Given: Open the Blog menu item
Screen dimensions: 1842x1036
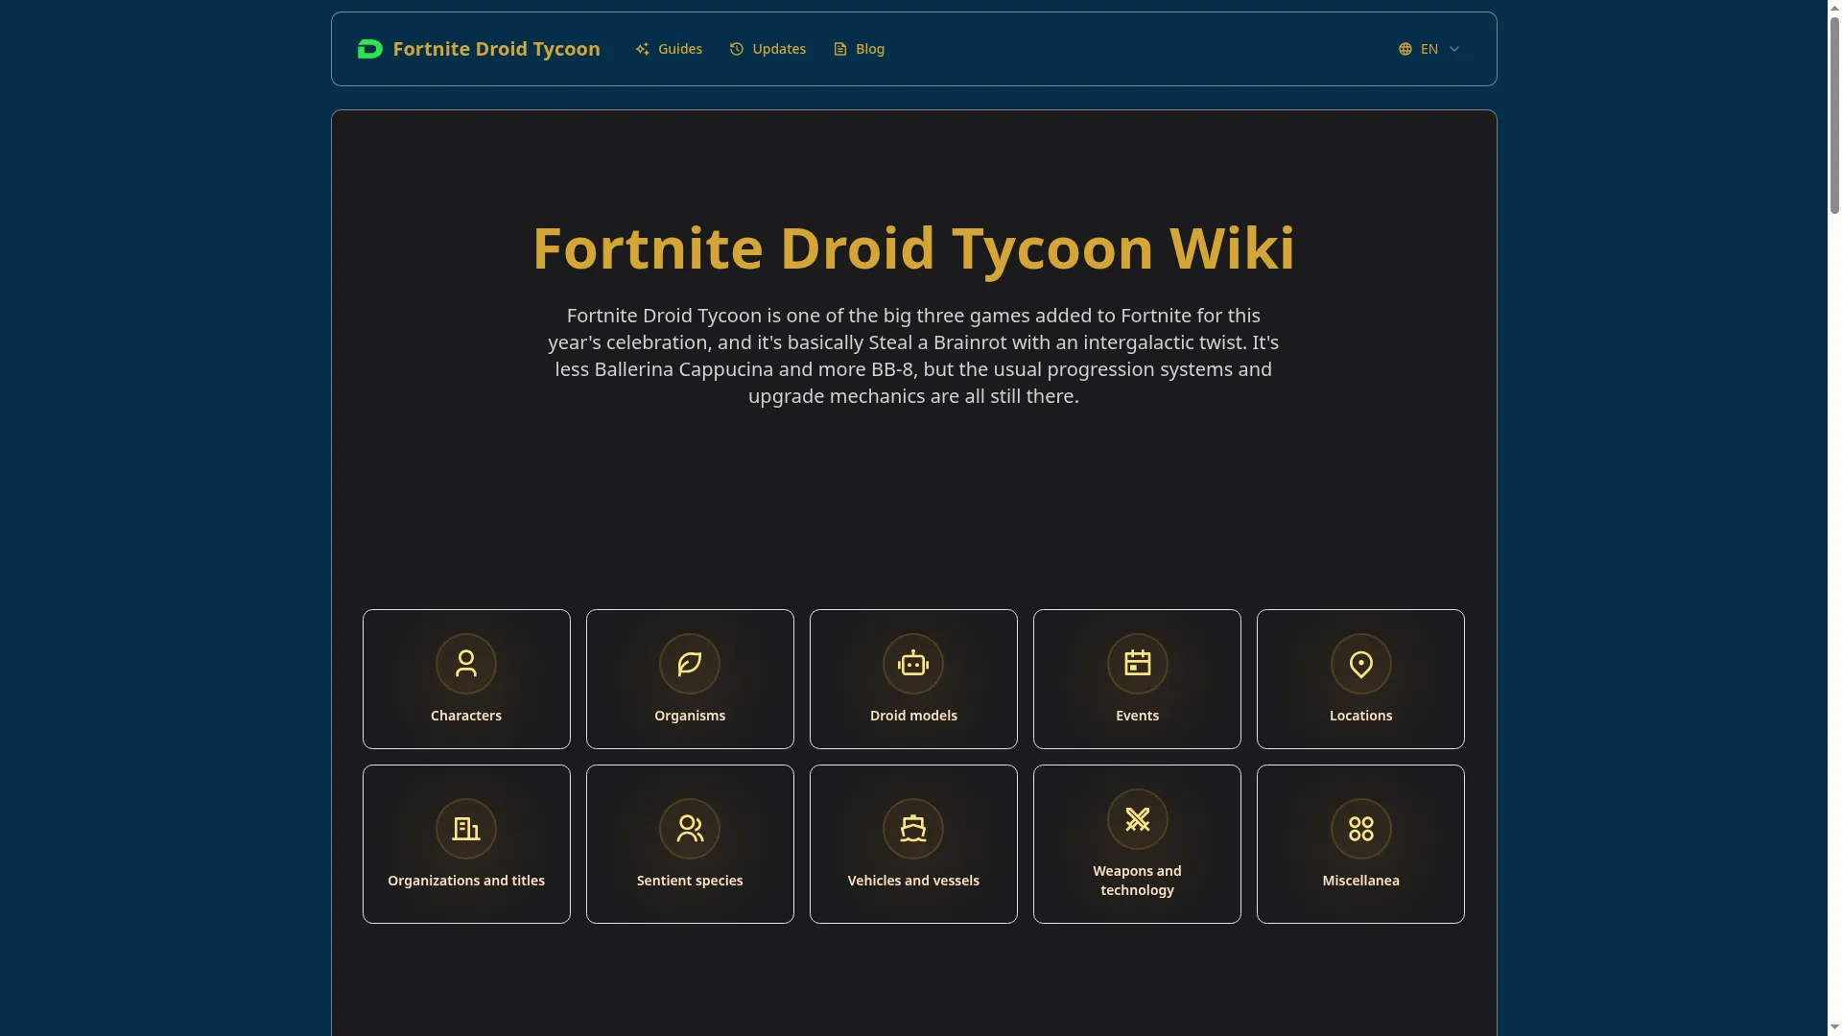Looking at the screenshot, I should tap(859, 49).
